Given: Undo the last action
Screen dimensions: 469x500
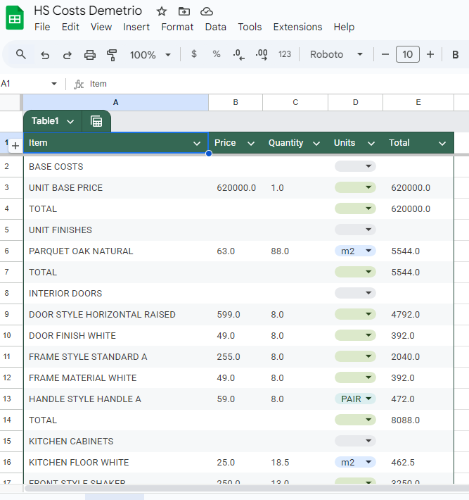Looking at the screenshot, I should [x=45, y=55].
